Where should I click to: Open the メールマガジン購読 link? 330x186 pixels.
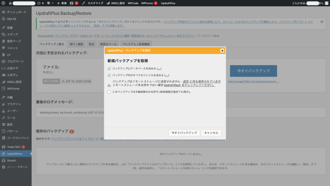click(118, 36)
